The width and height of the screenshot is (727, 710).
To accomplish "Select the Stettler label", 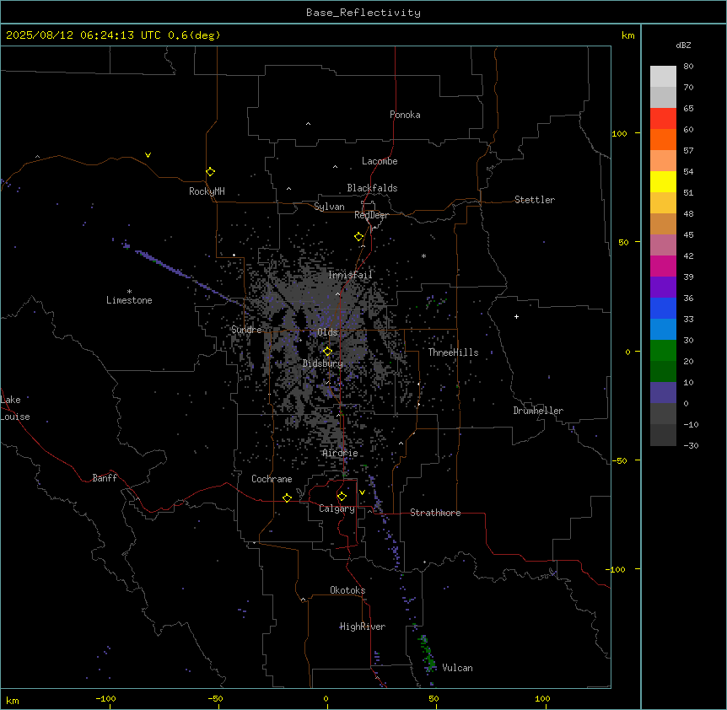I will (x=534, y=200).
